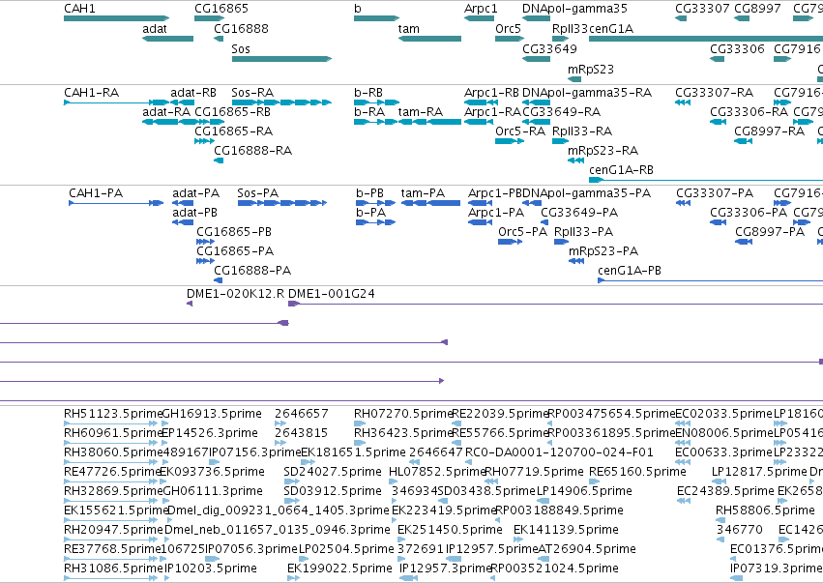The width and height of the screenshot is (823, 583).
Task: Click the "RH58806.5prime" EST label
Action: 765,511
